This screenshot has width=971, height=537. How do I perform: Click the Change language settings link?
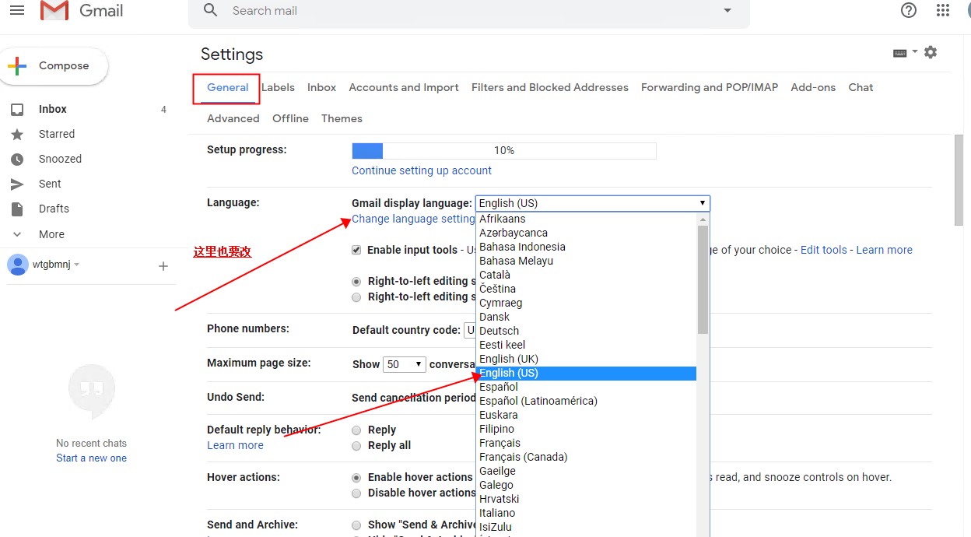coord(414,219)
